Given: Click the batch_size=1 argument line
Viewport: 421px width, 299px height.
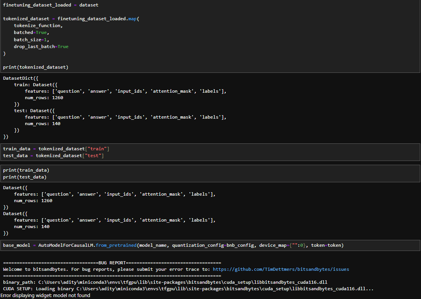Looking at the screenshot, I should pos(32,39).
